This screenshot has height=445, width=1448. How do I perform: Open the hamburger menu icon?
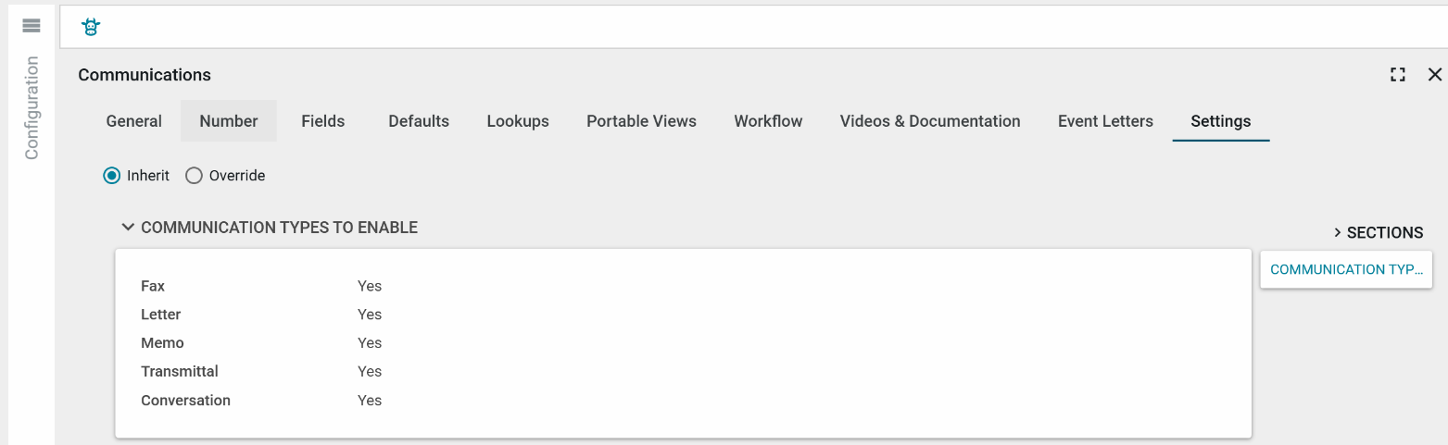pyautogui.click(x=31, y=26)
